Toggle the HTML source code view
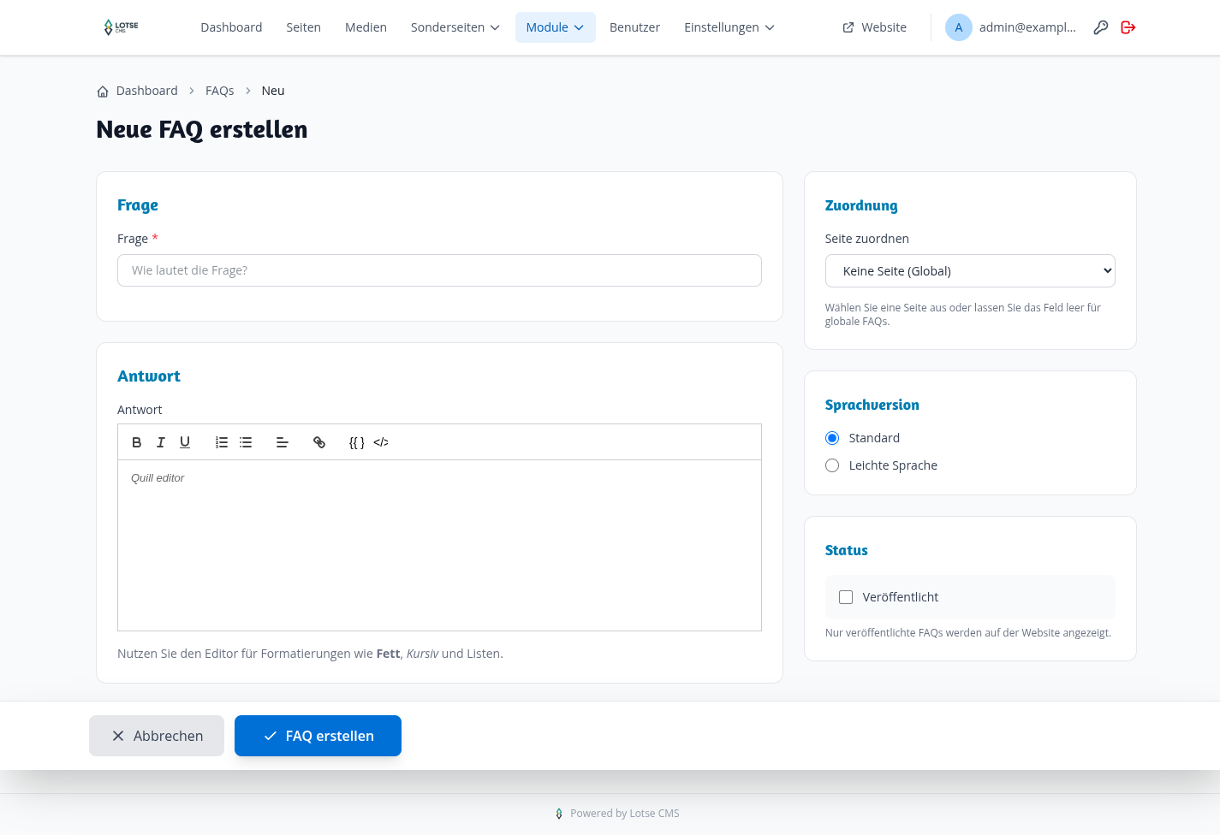The image size is (1220, 835). 381,442
